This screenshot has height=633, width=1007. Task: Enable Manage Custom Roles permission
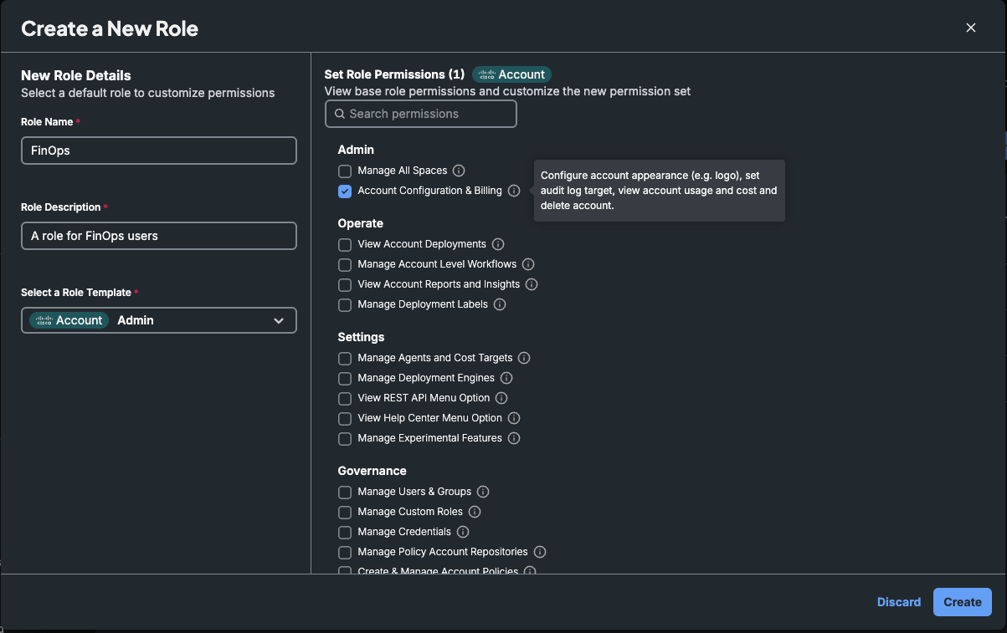pyautogui.click(x=345, y=512)
